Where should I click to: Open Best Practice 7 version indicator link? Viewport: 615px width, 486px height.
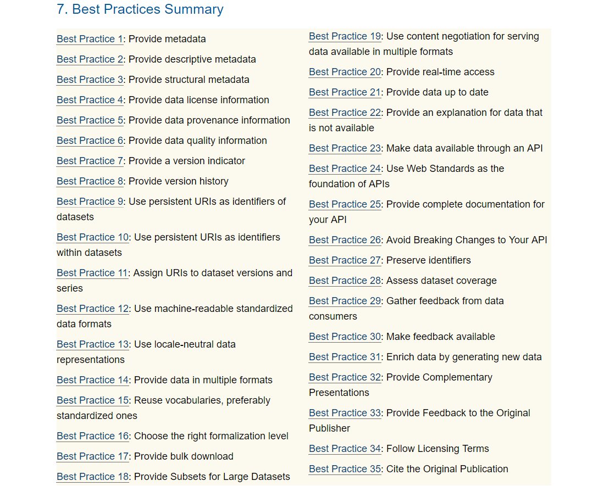point(90,161)
